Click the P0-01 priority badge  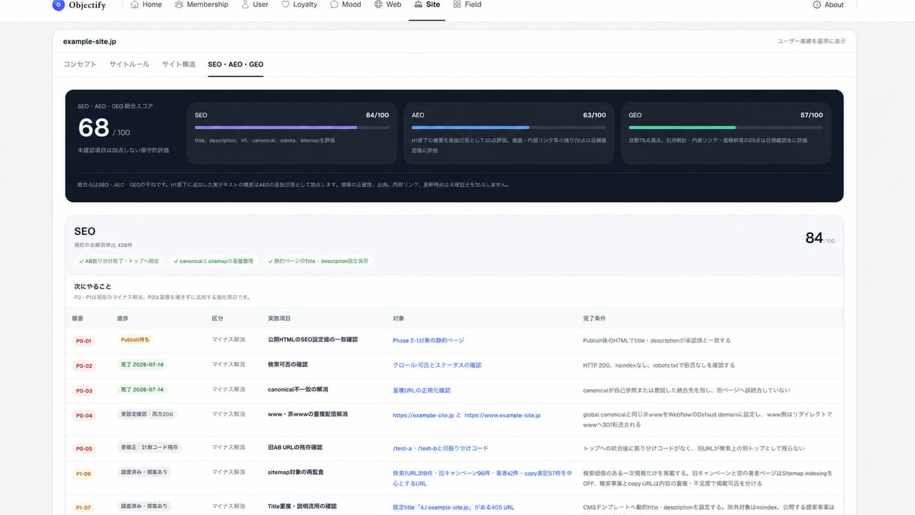click(83, 341)
